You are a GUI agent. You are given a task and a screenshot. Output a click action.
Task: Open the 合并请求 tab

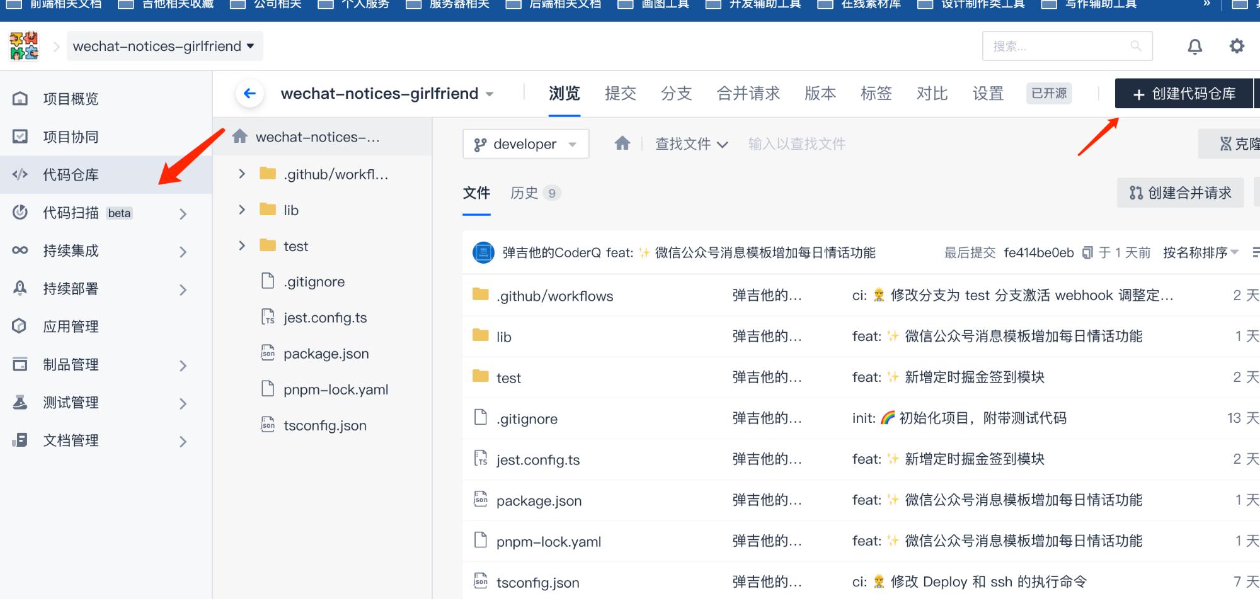[x=748, y=94]
